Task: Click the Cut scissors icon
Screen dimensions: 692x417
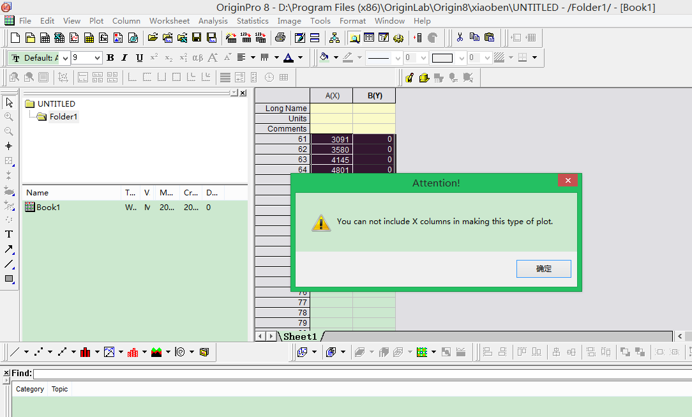Action: pyautogui.click(x=459, y=38)
